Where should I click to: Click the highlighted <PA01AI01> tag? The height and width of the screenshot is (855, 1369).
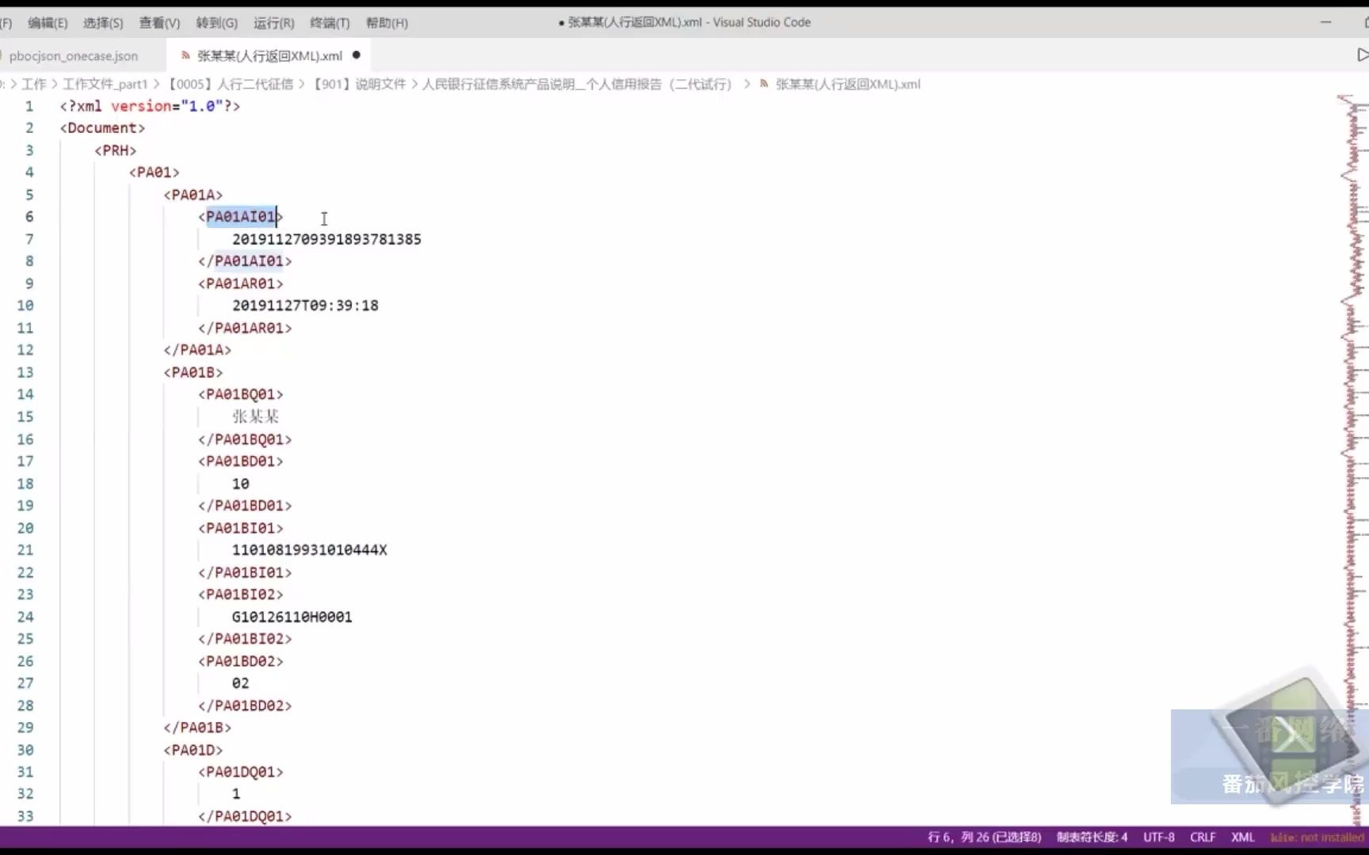coord(241,217)
